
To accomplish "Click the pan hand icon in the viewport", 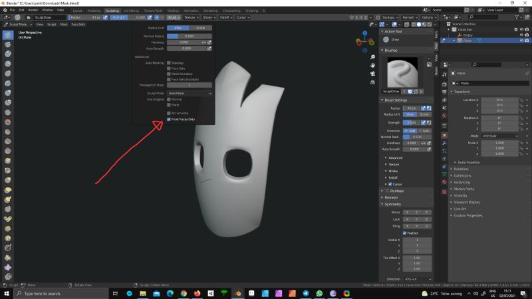I will click(372, 65).
